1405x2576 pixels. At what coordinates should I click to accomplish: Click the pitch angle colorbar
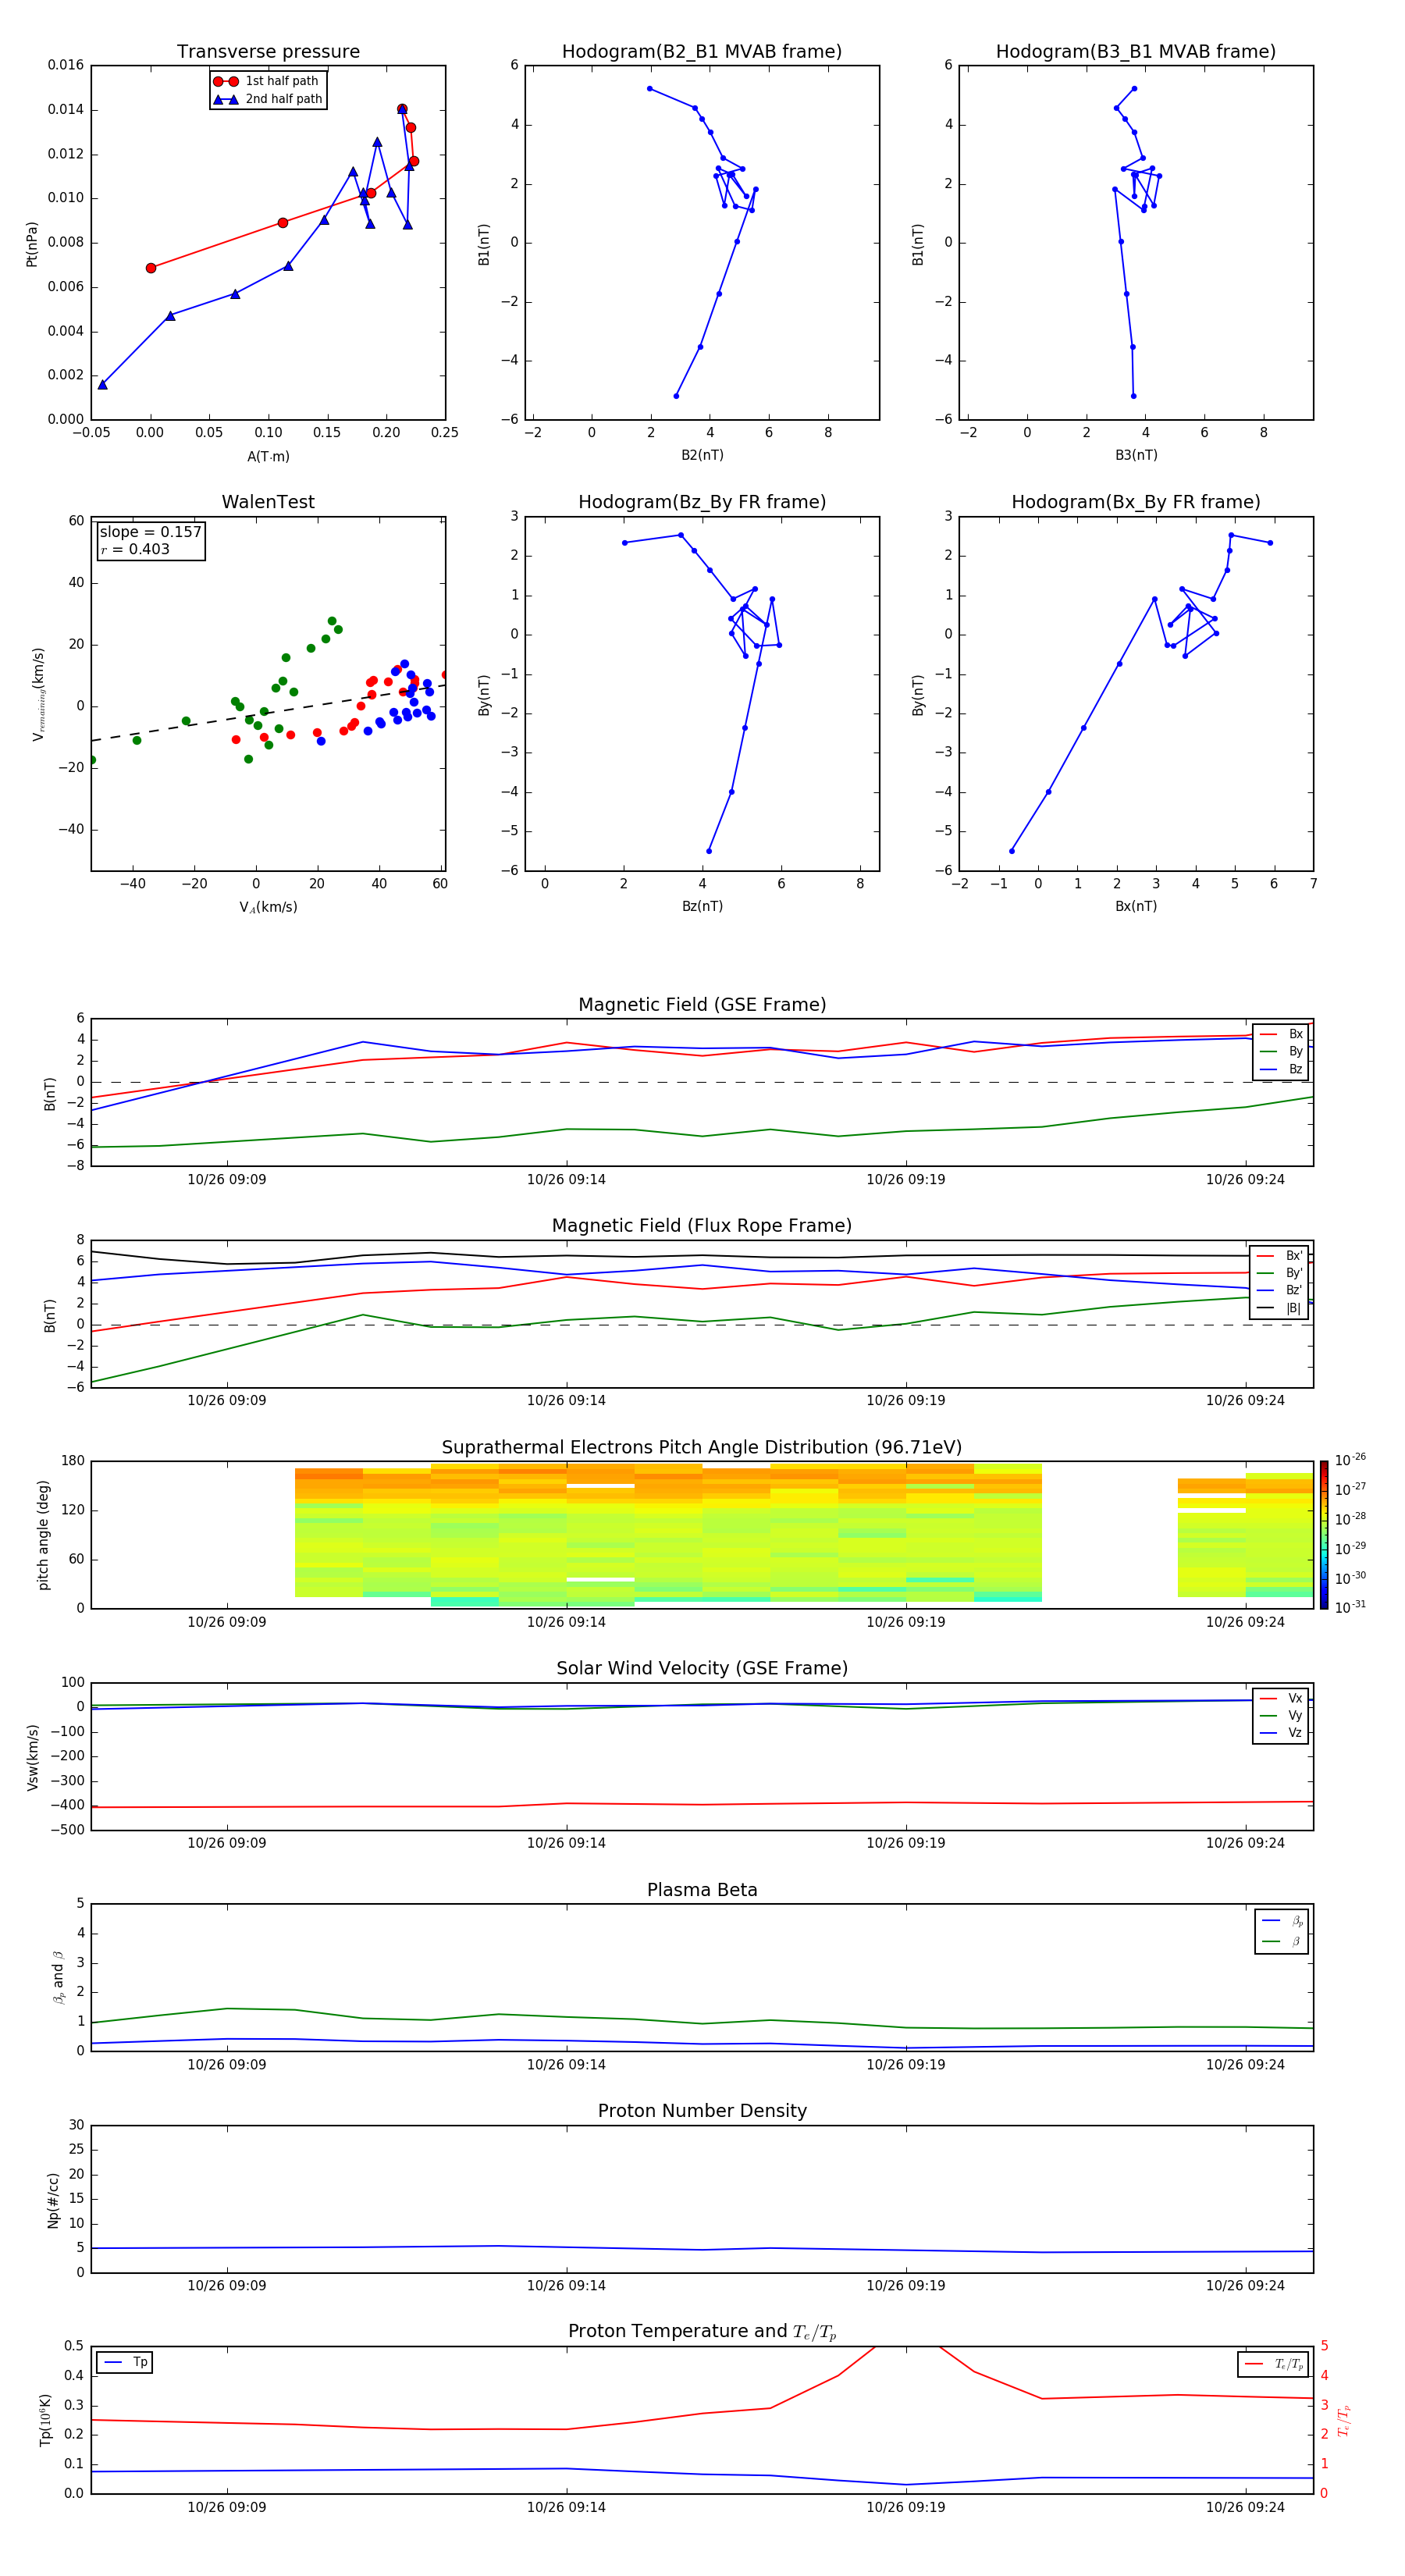click(1324, 1535)
